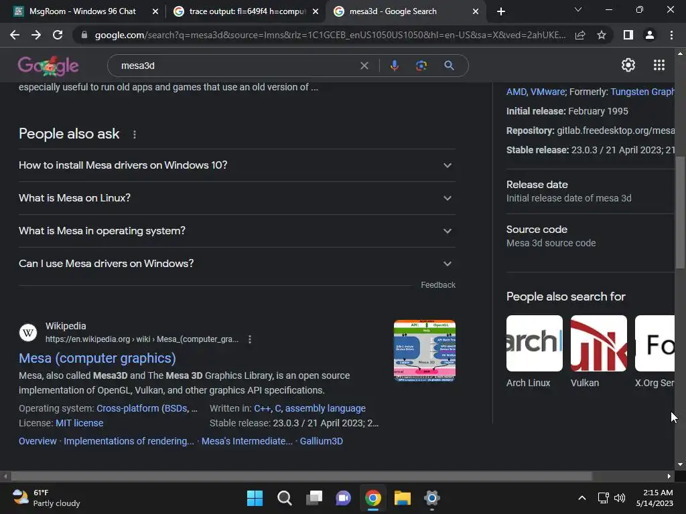Click the Google logo
686x514 pixels.
pos(48,66)
